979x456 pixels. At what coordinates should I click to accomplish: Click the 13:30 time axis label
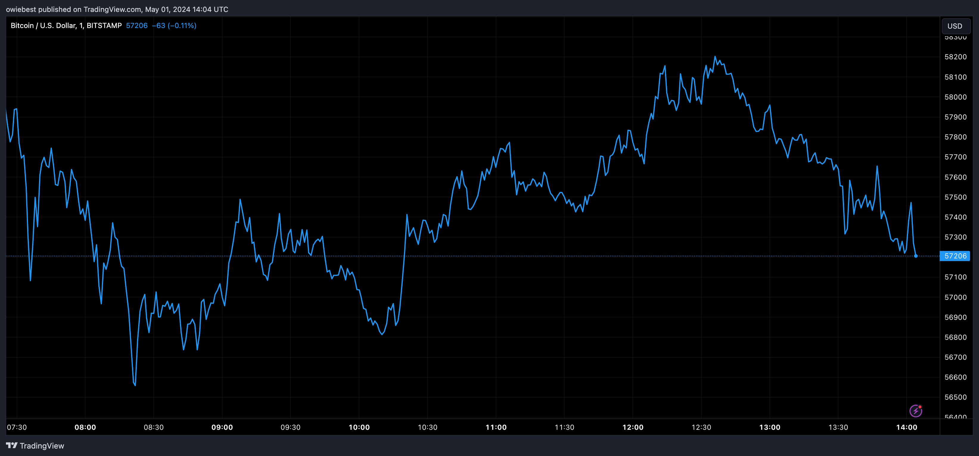click(838, 427)
